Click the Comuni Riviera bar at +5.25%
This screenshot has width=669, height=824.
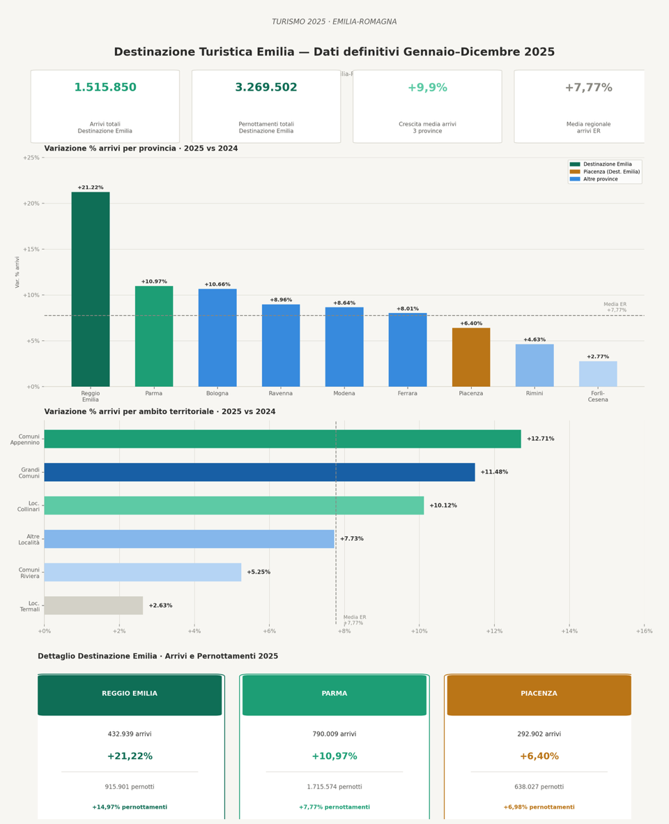pos(142,572)
